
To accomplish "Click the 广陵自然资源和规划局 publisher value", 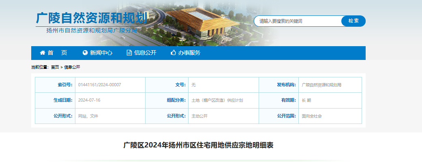I will 321,85.
